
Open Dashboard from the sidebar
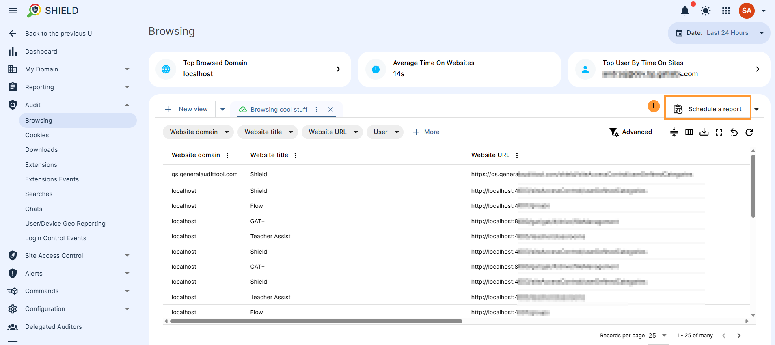coord(41,52)
